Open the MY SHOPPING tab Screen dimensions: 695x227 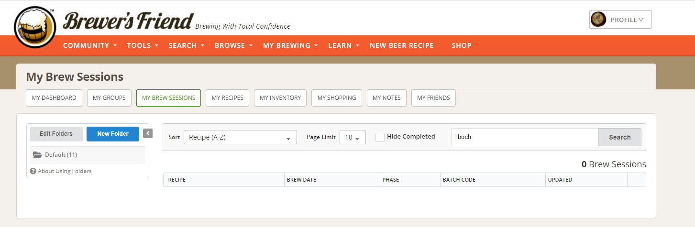(x=337, y=97)
